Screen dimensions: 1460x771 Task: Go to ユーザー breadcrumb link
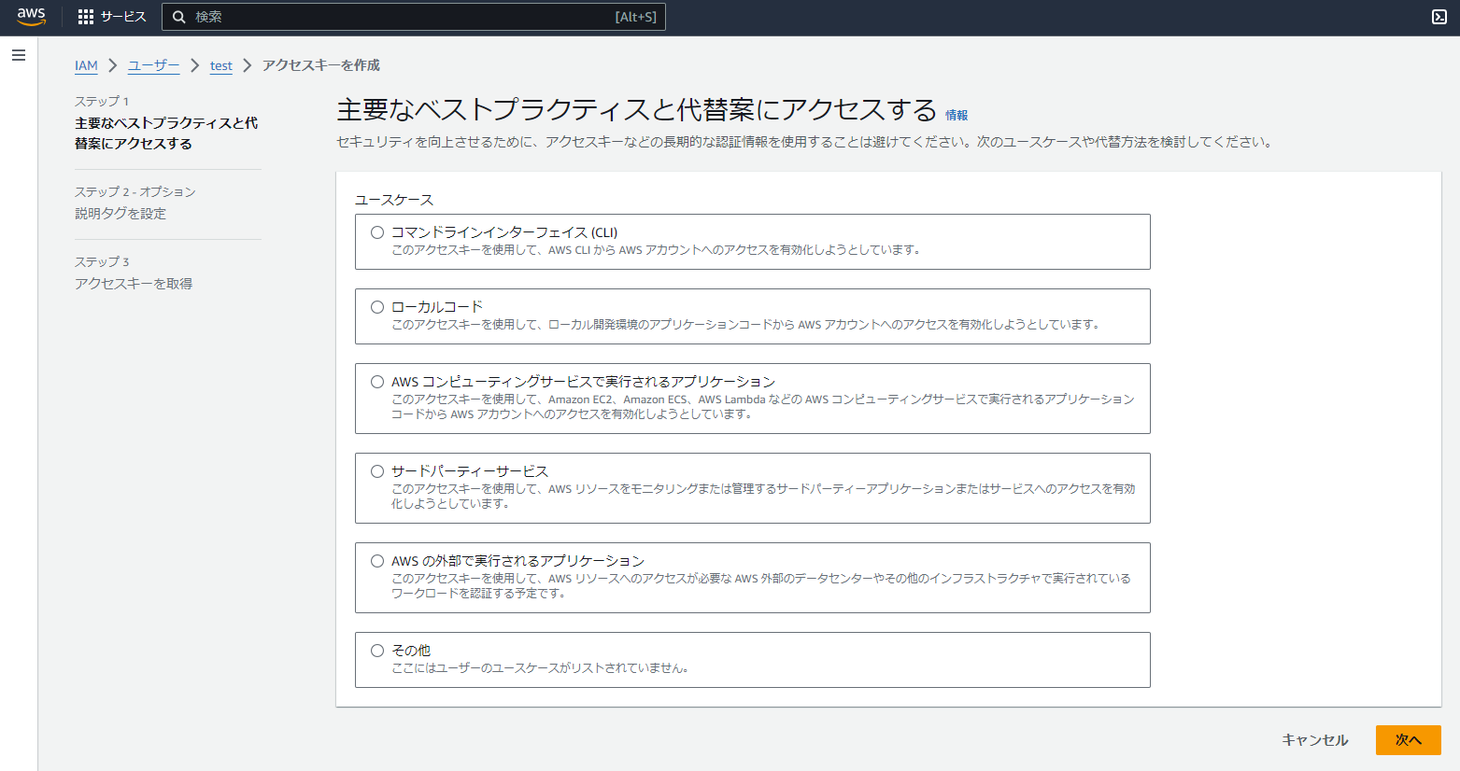[154, 65]
